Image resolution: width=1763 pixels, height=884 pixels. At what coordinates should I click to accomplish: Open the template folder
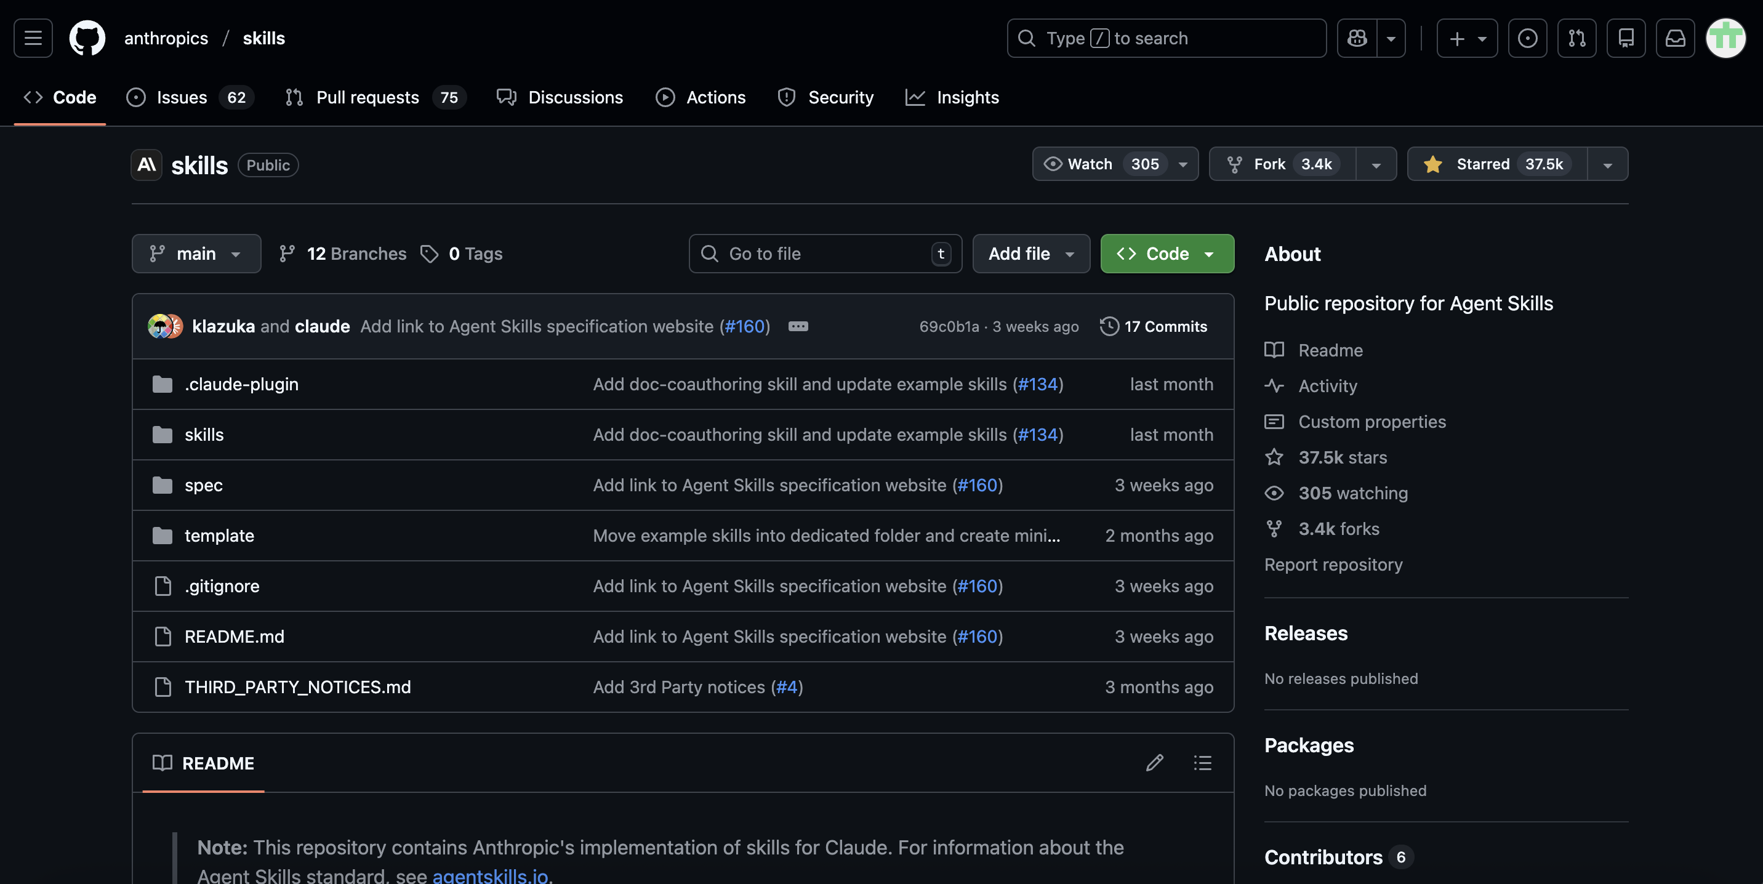point(219,536)
